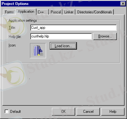Open the Pascal tab
This screenshot has width=127, height=119.
56,12
